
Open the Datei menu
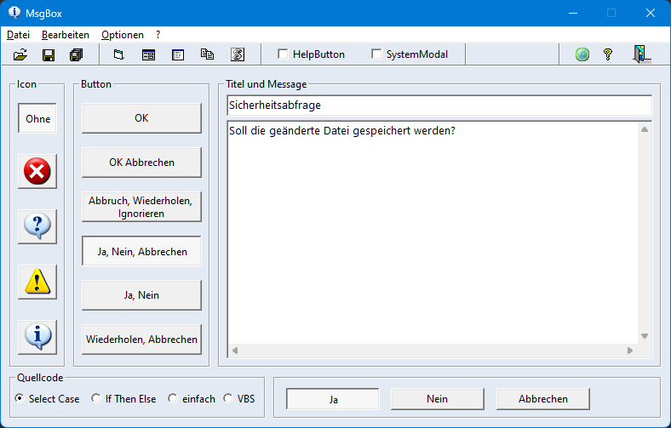point(19,35)
